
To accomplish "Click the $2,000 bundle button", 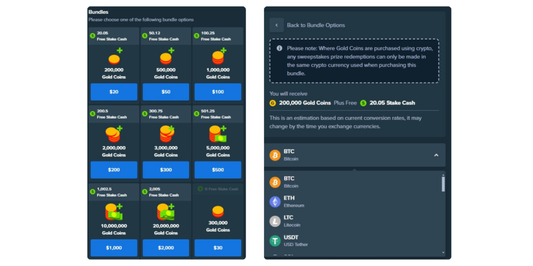I will [166, 248].
